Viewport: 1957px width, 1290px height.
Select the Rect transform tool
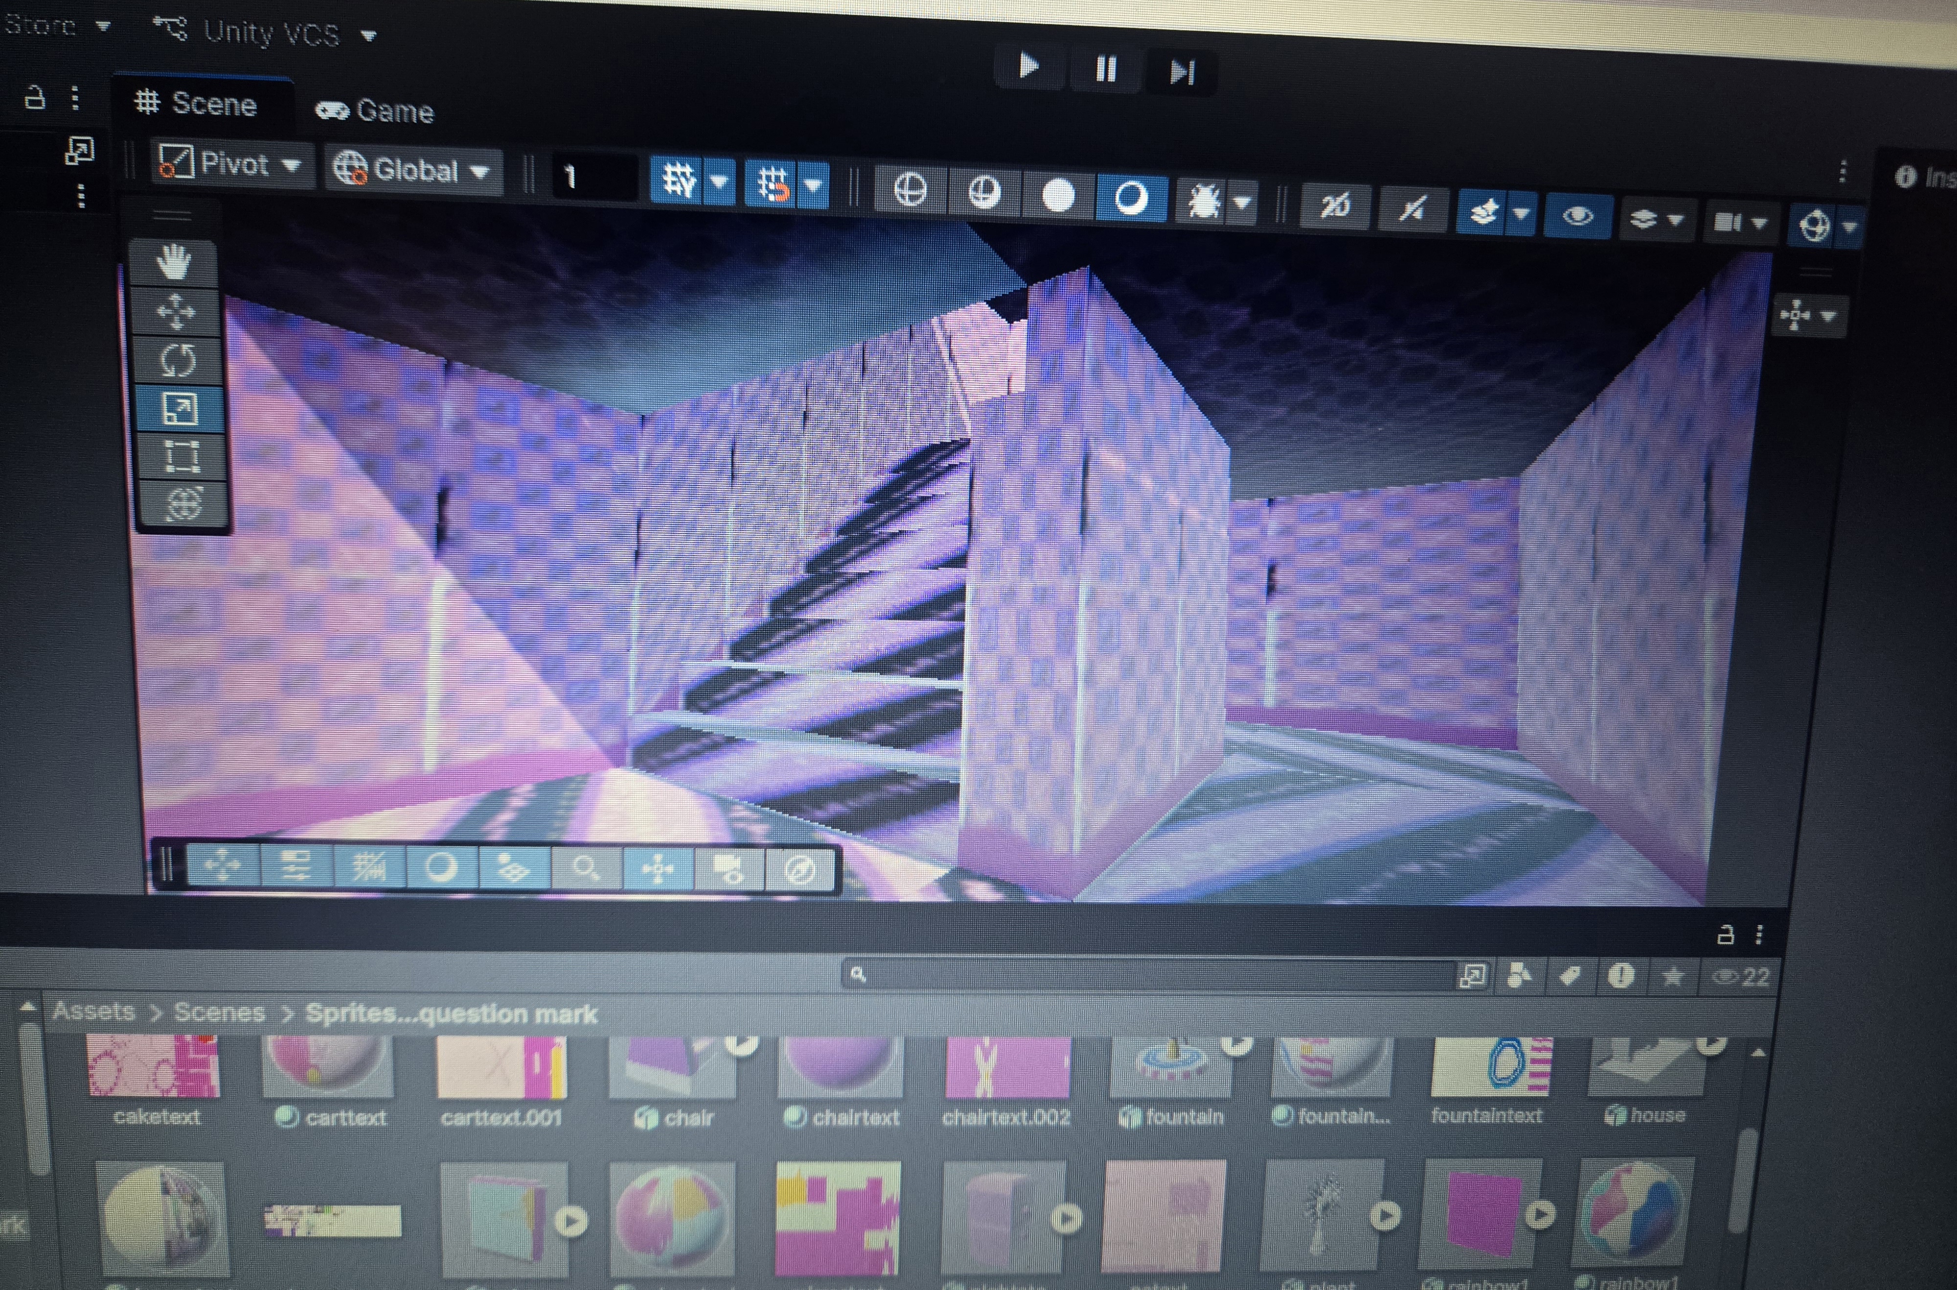click(x=182, y=456)
